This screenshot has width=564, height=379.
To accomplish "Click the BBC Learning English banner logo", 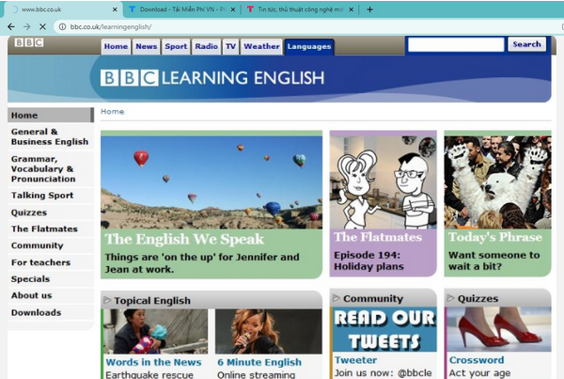I will [x=212, y=78].
